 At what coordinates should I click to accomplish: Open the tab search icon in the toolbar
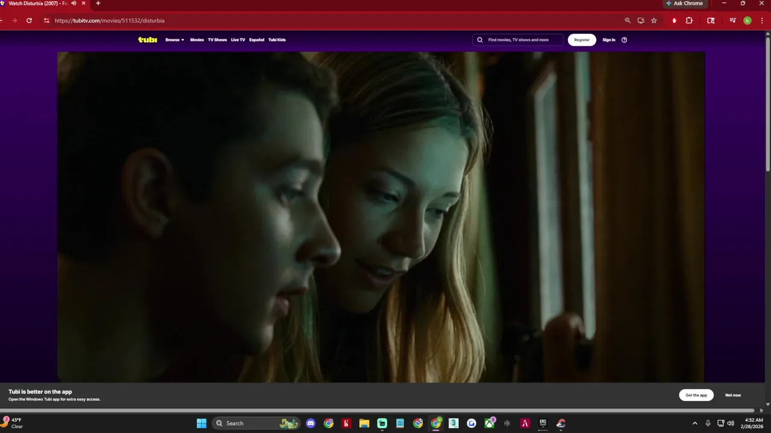pyautogui.click(x=711, y=20)
